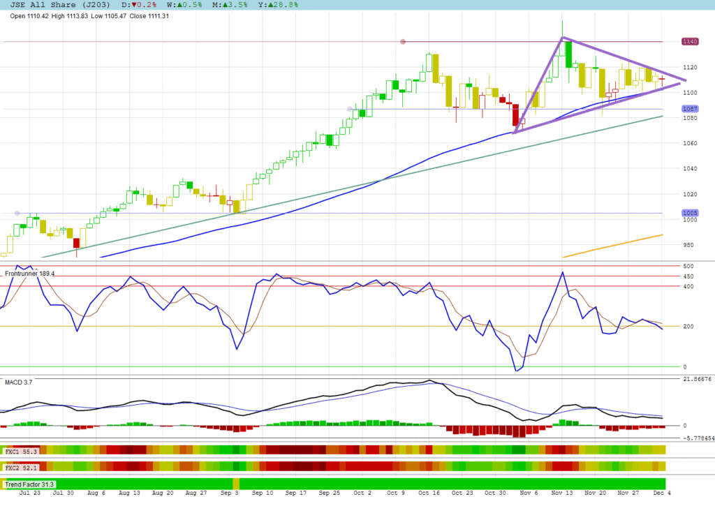Select the 1005 price level tag

[690, 213]
